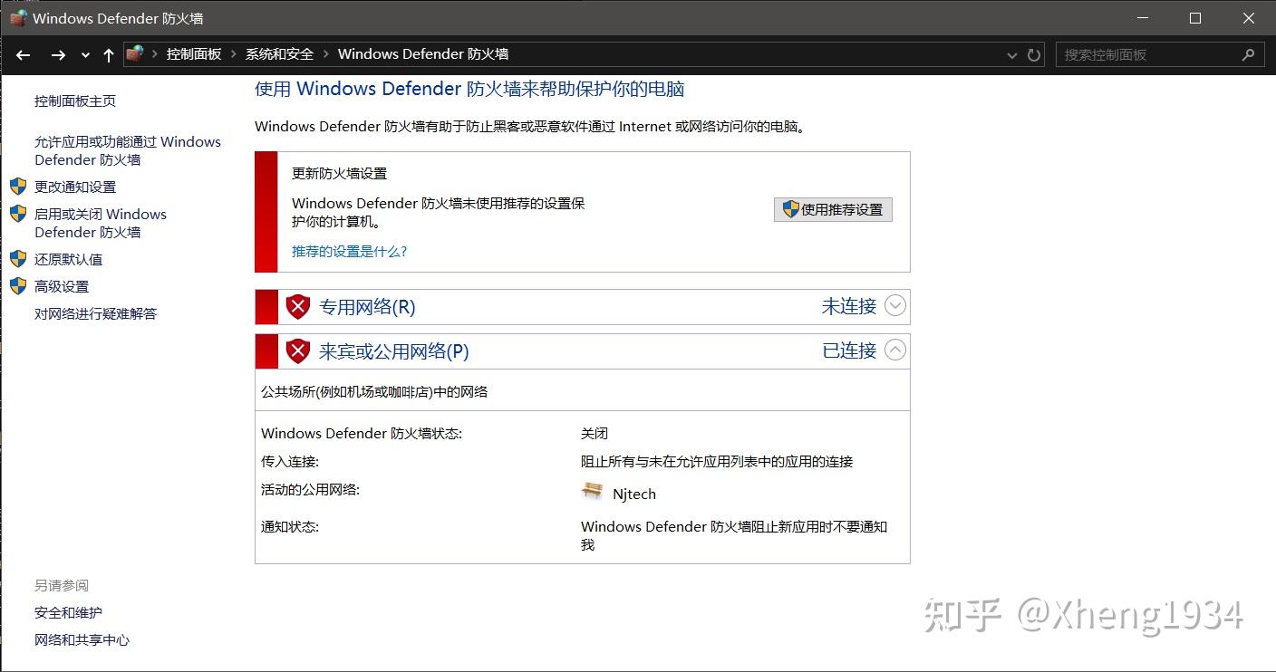Click the shield icon next to 高级设置

pyautogui.click(x=19, y=286)
